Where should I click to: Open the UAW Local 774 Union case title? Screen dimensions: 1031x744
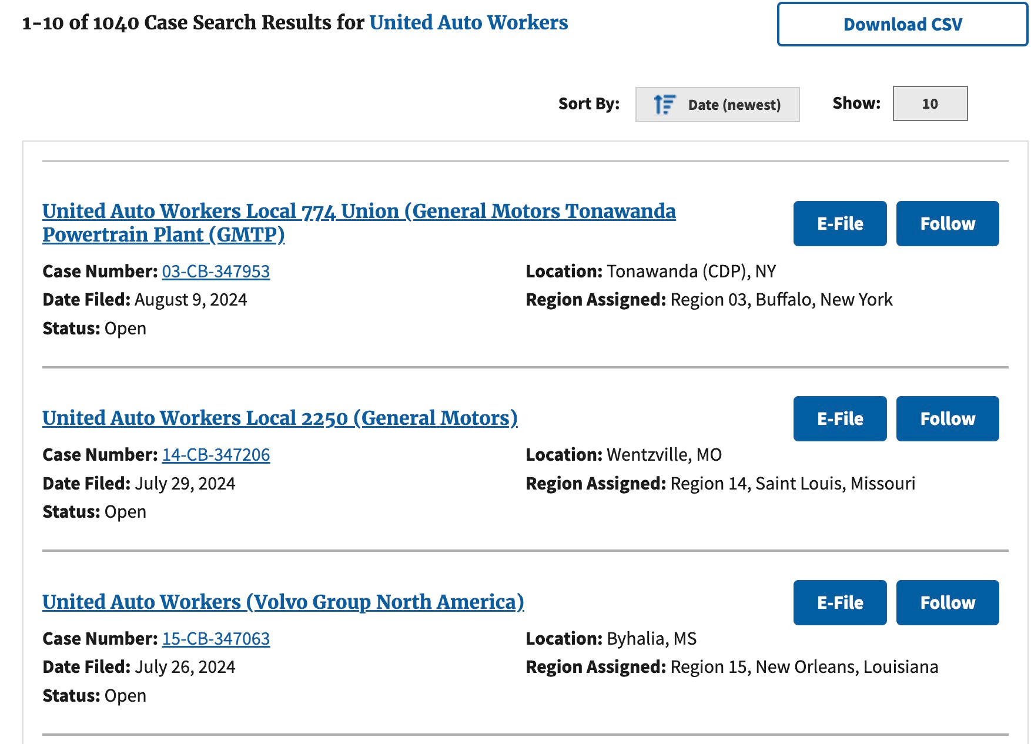tap(359, 223)
